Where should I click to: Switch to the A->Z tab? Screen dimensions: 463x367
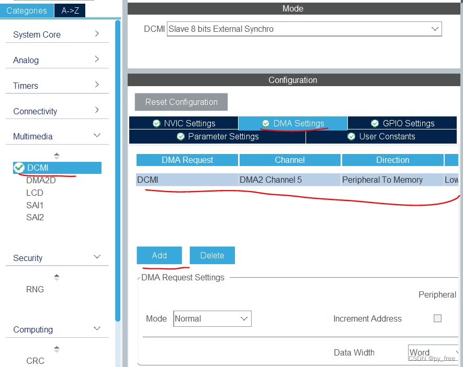click(70, 10)
